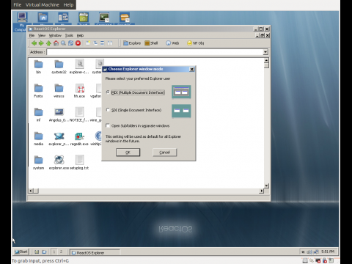The height and width of the screenshot is (264, 352).
Task: Click the Search magnifier toolbar icon
Action: [63, 43]
